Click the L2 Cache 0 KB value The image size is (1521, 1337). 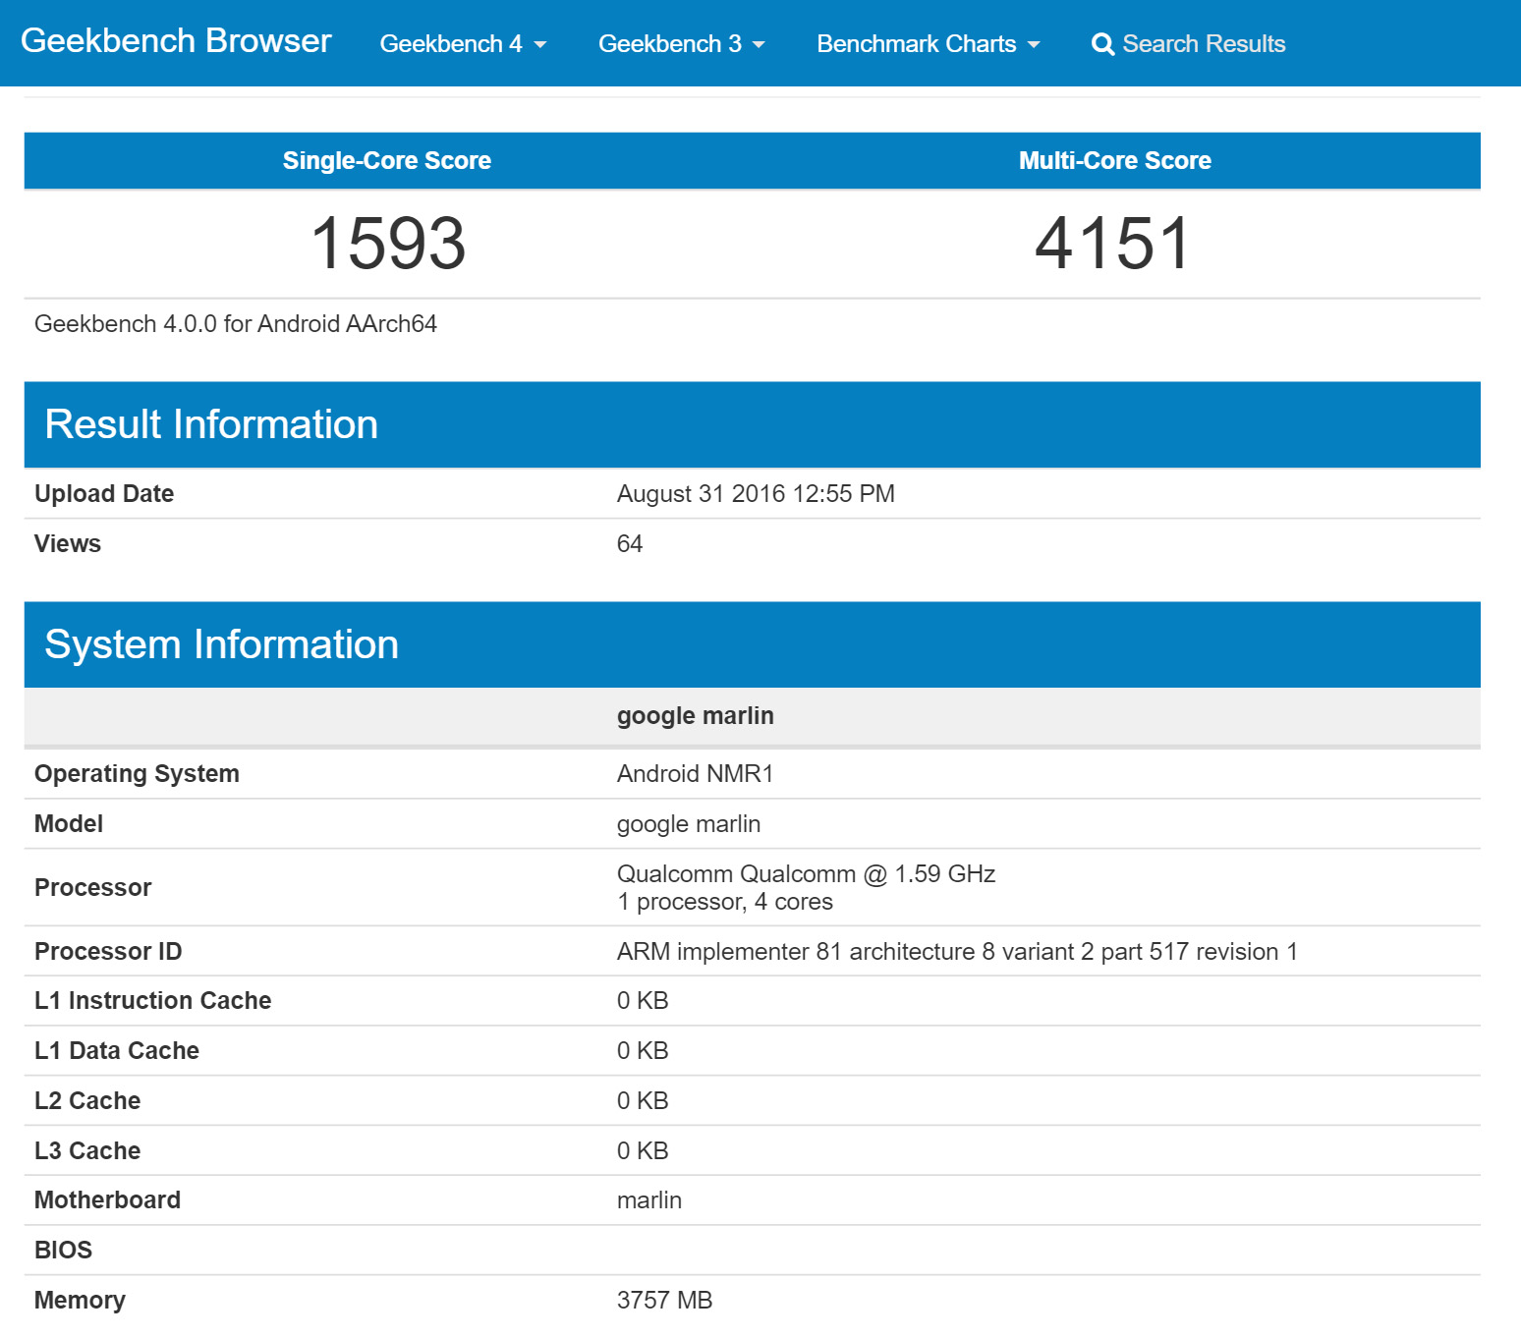click(643, 1101)
